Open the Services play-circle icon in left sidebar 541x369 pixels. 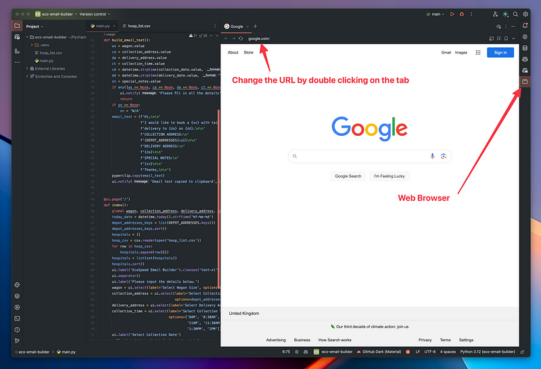point(17,307)
